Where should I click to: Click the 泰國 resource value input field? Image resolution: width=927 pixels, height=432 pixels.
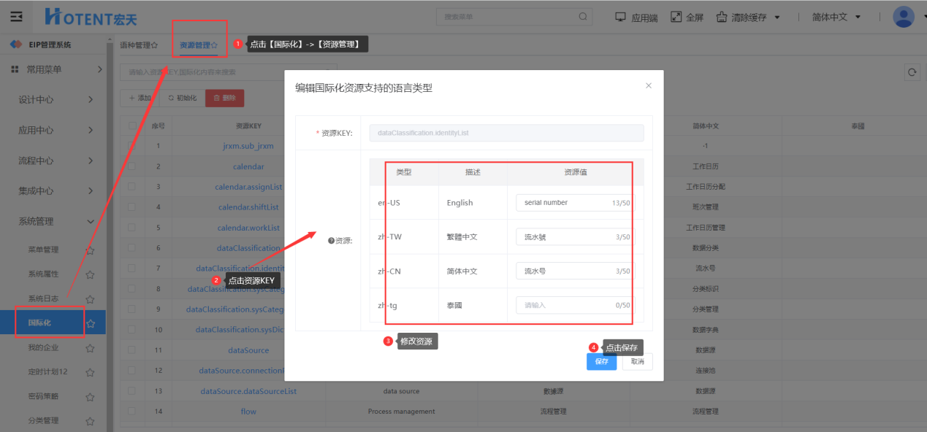pos(566,305)
